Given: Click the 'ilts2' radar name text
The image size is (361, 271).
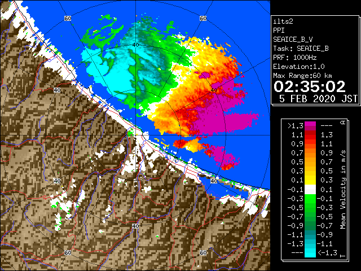Looking at the screenshot, I should (x=283, y=21).
